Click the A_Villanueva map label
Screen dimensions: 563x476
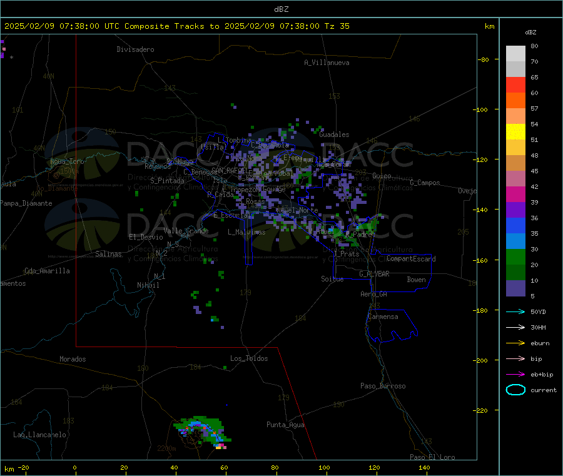pyautogui.click(x=327, y=63)
